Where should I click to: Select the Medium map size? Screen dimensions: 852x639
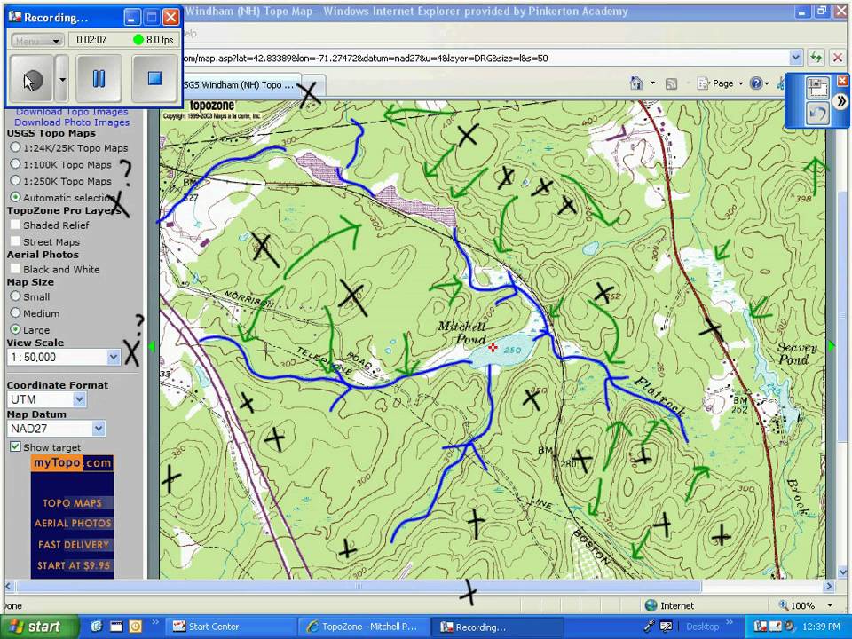coord(15,313)
